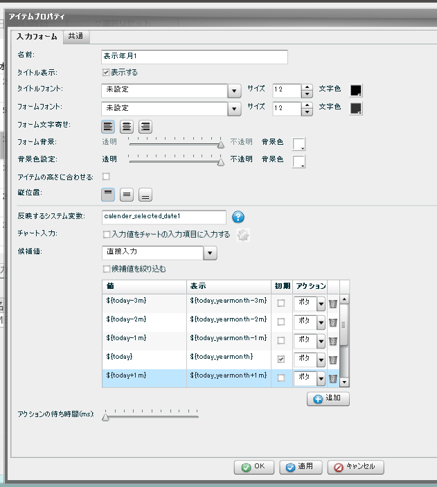Click the キャンセル button
Viewport: 437px width, 487px height.
click(356, 467)
